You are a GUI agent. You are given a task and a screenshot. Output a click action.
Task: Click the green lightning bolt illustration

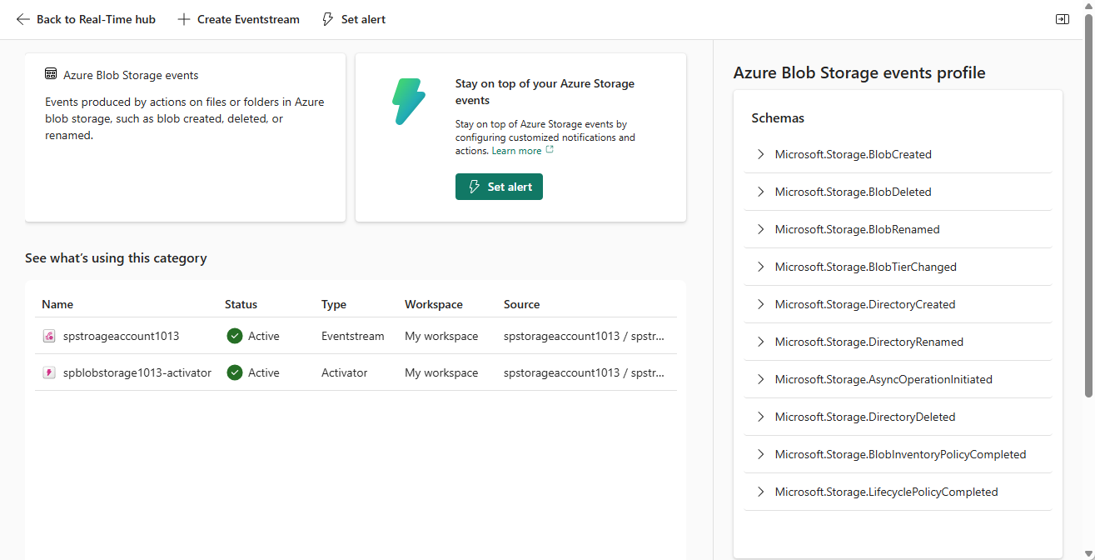click(x=408, y=102)
